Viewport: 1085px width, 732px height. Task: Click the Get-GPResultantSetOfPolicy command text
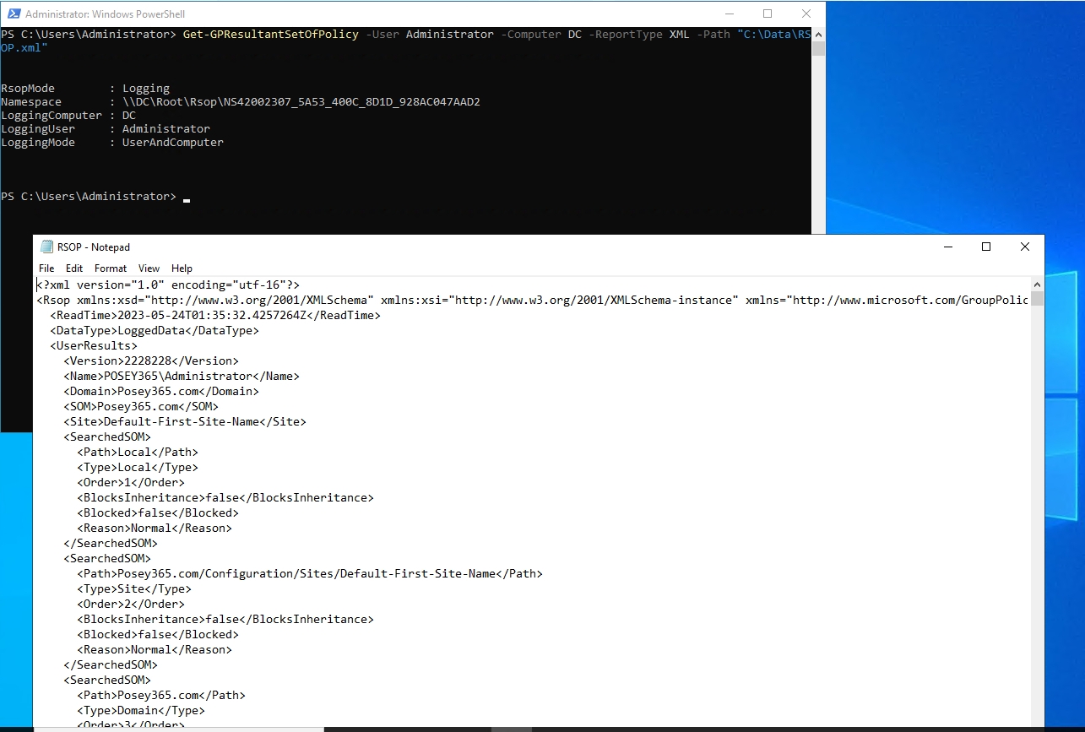click(270, 34)
